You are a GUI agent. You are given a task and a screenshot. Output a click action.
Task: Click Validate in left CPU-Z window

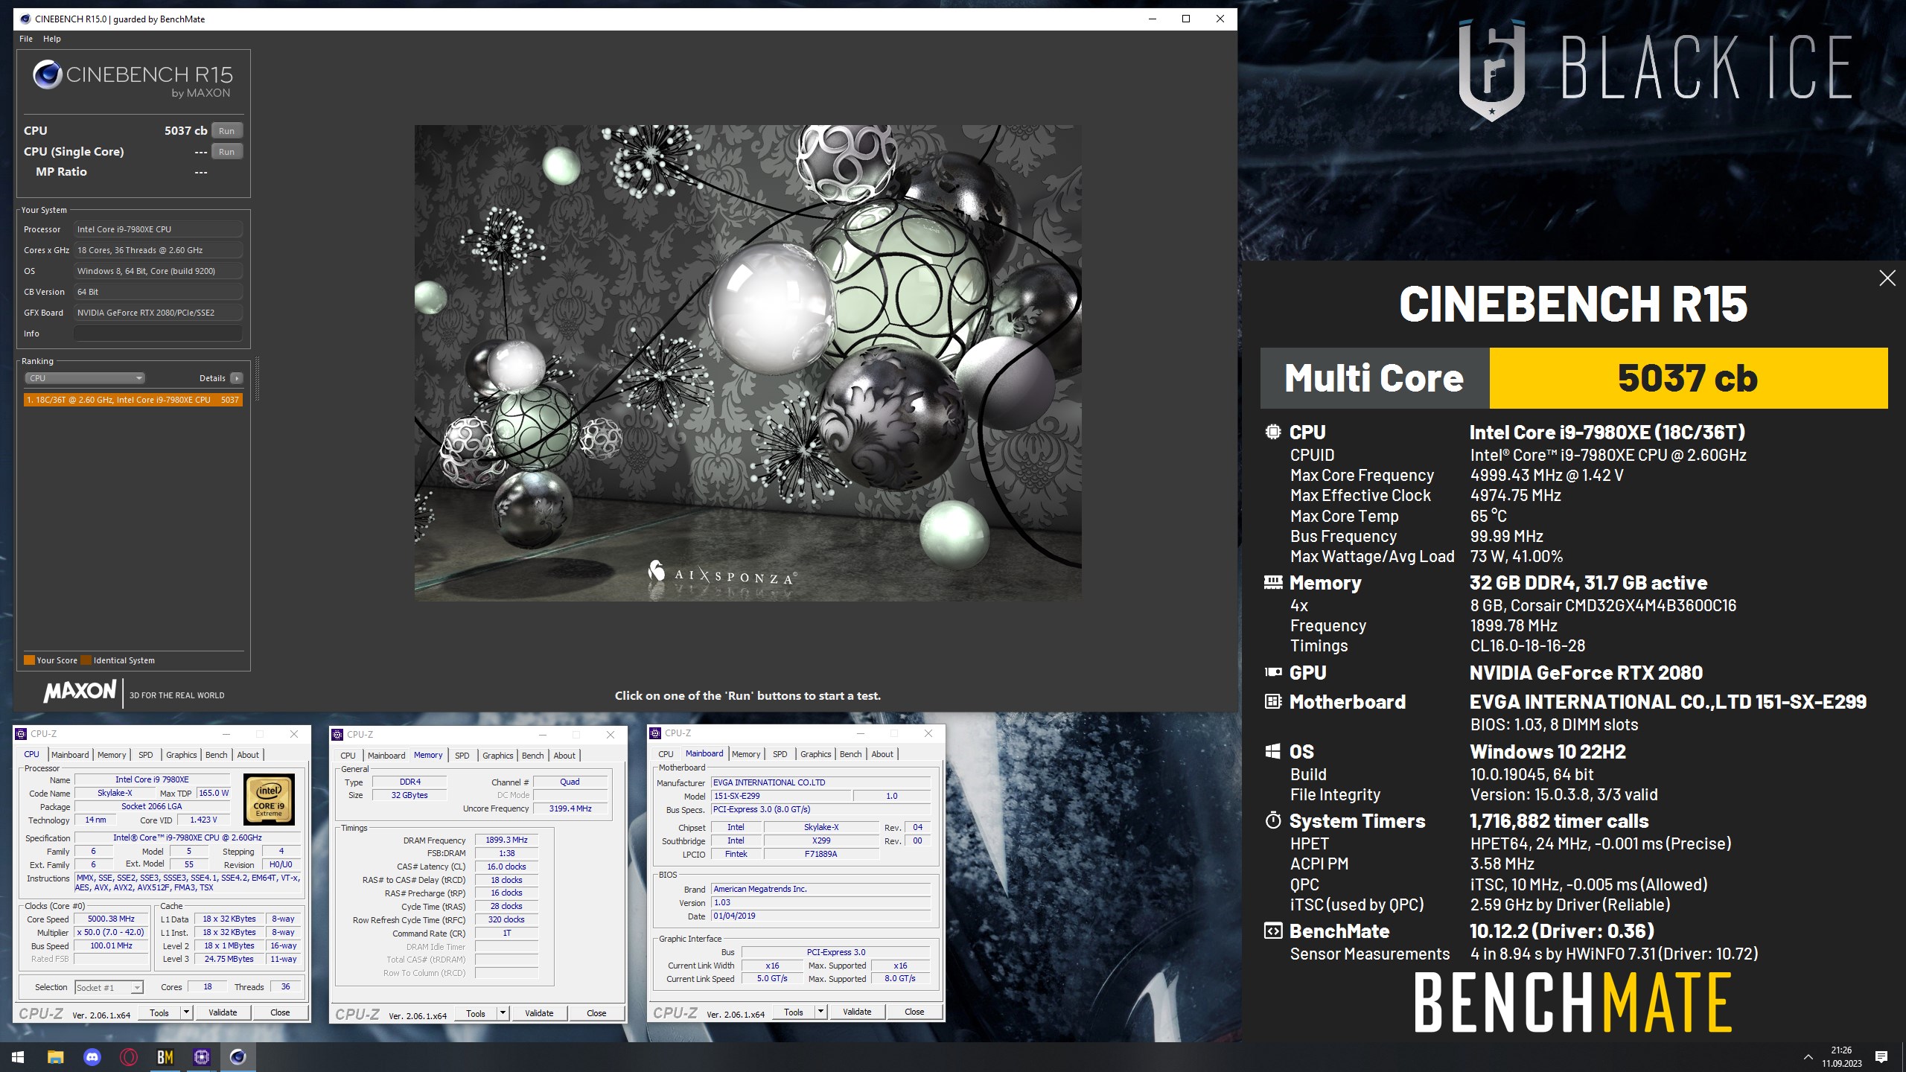(223, 1013)
